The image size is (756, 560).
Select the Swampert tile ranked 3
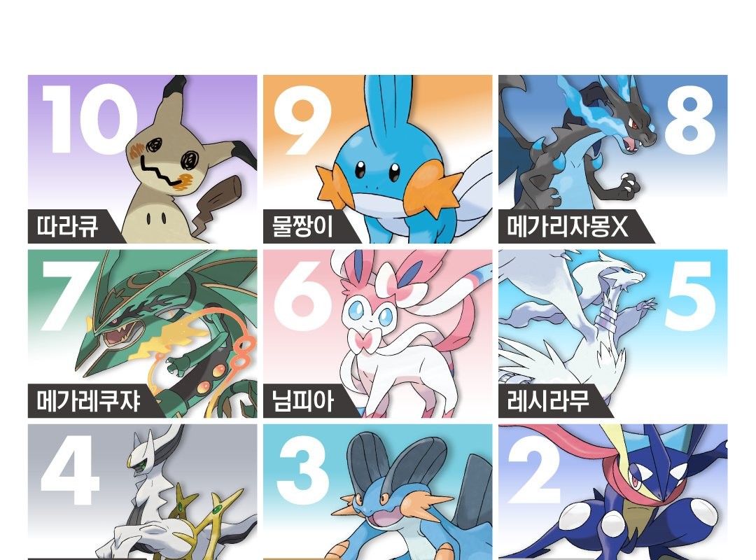tap(377, 492)
